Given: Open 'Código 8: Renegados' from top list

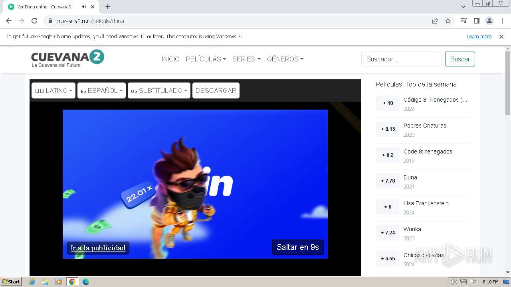Looking at the screenshot, I should pyautogui.click(x=435, y=100).
